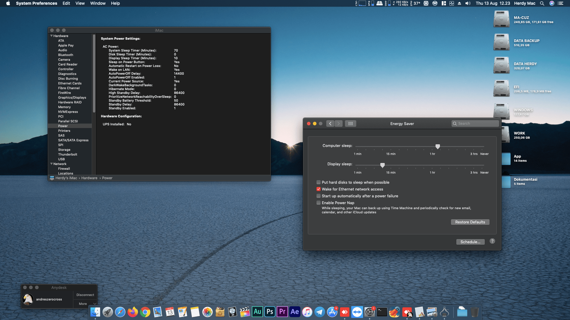Open iTunes music app in dock

[307, 312]
